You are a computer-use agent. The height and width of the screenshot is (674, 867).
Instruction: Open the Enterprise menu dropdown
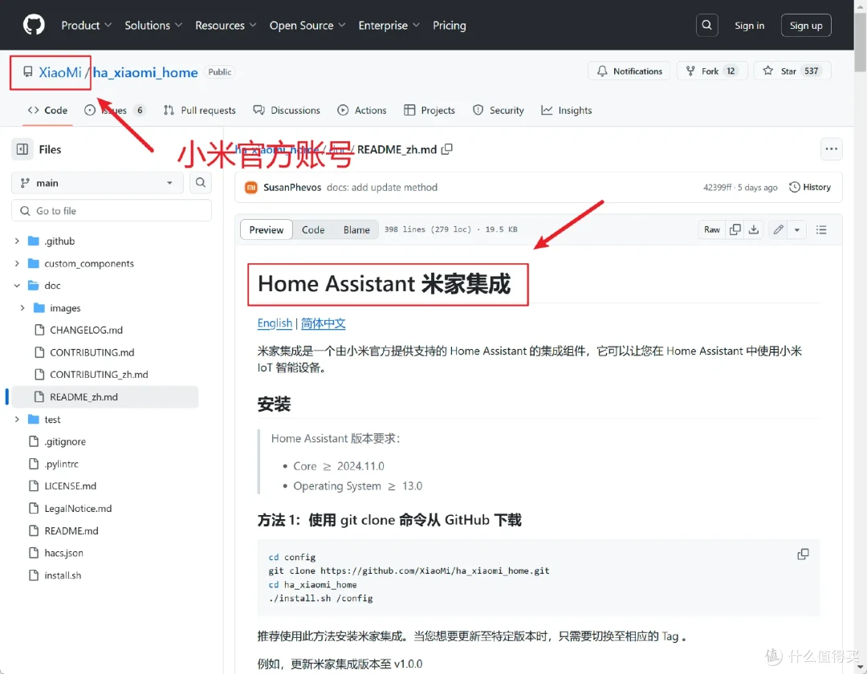click(389, 26)
